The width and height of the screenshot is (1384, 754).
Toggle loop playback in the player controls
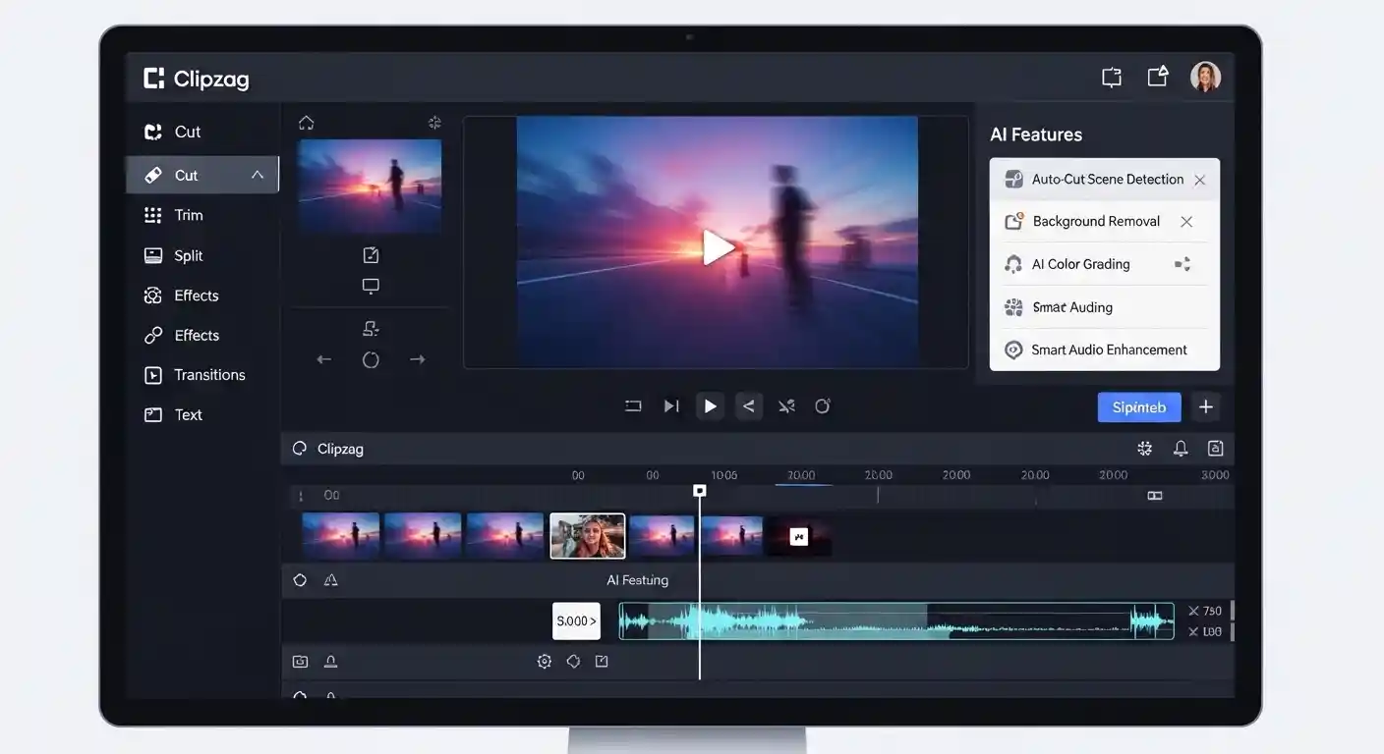632,405
